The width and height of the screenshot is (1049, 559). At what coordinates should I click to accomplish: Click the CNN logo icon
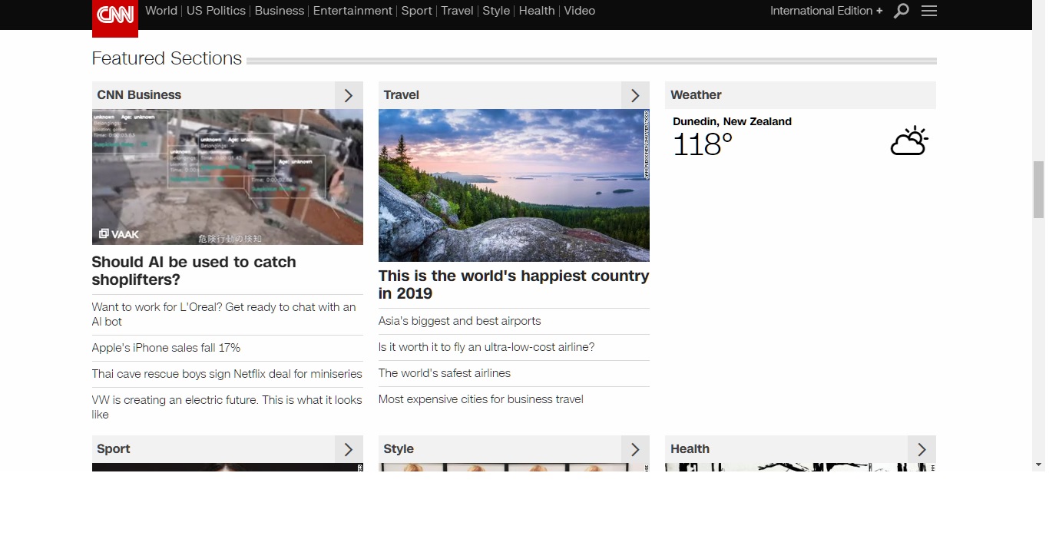(x=115, y=15)
